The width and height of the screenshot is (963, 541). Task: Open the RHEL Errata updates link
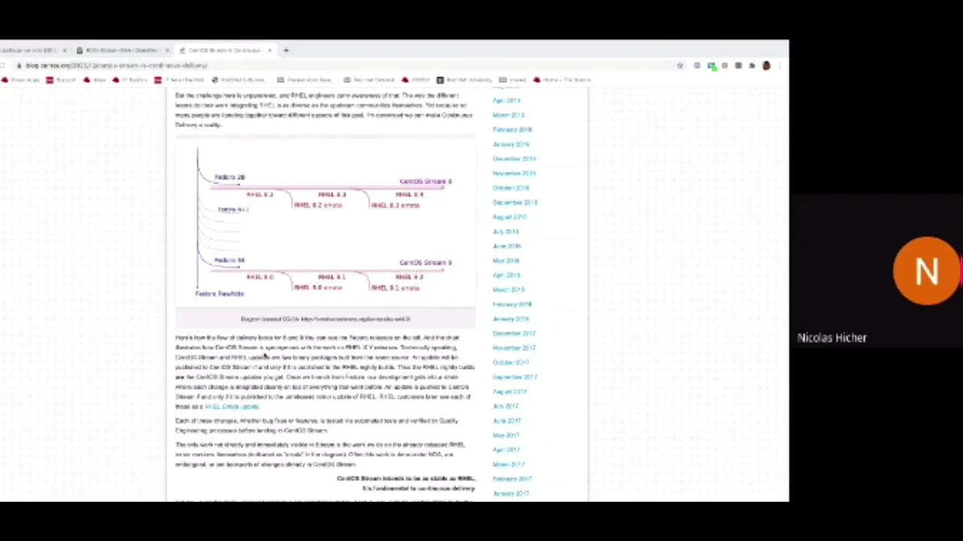click(x=232, y=407)
